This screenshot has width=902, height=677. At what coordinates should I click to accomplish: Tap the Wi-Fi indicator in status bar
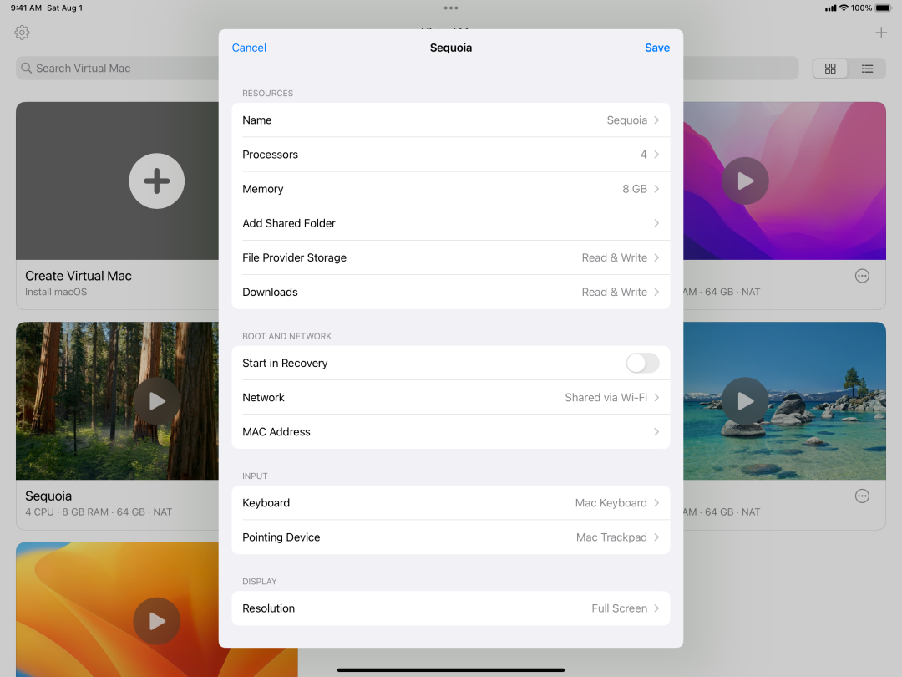844,8
